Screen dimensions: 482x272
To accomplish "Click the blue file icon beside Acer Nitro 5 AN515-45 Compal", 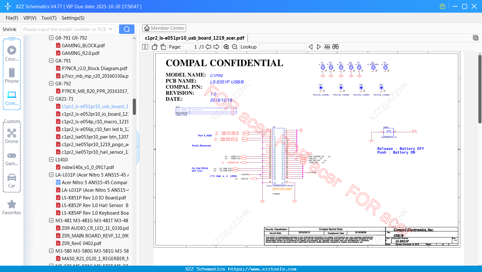I will click(58, 182).
